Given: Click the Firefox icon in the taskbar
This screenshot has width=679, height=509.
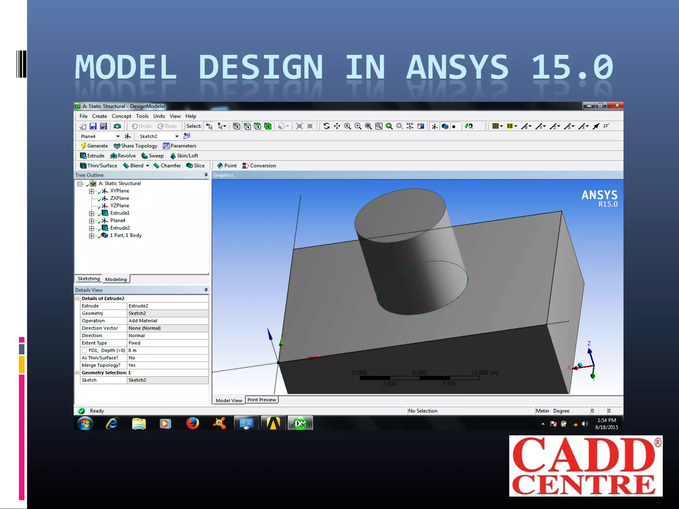Looking at the screenshot, I should 193,423.
